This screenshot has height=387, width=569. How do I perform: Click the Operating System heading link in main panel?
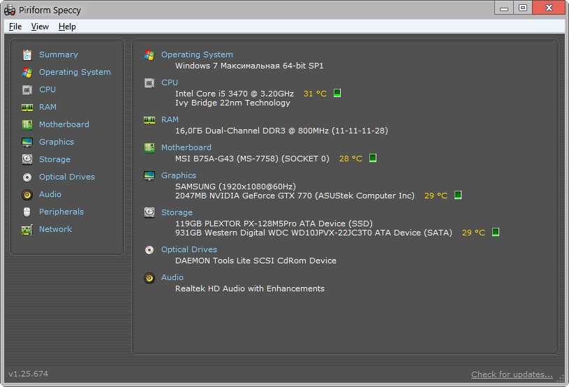tap(197, 54)
